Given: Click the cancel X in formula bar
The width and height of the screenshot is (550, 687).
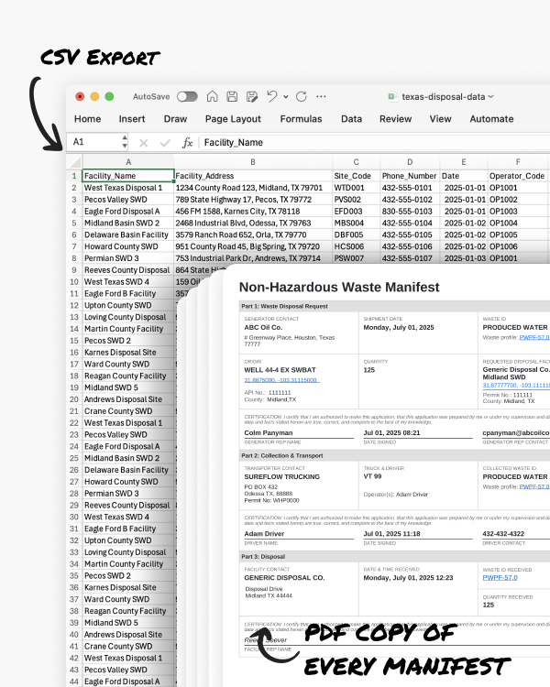Looking at the screenshot, I should [x=143, y=142].
